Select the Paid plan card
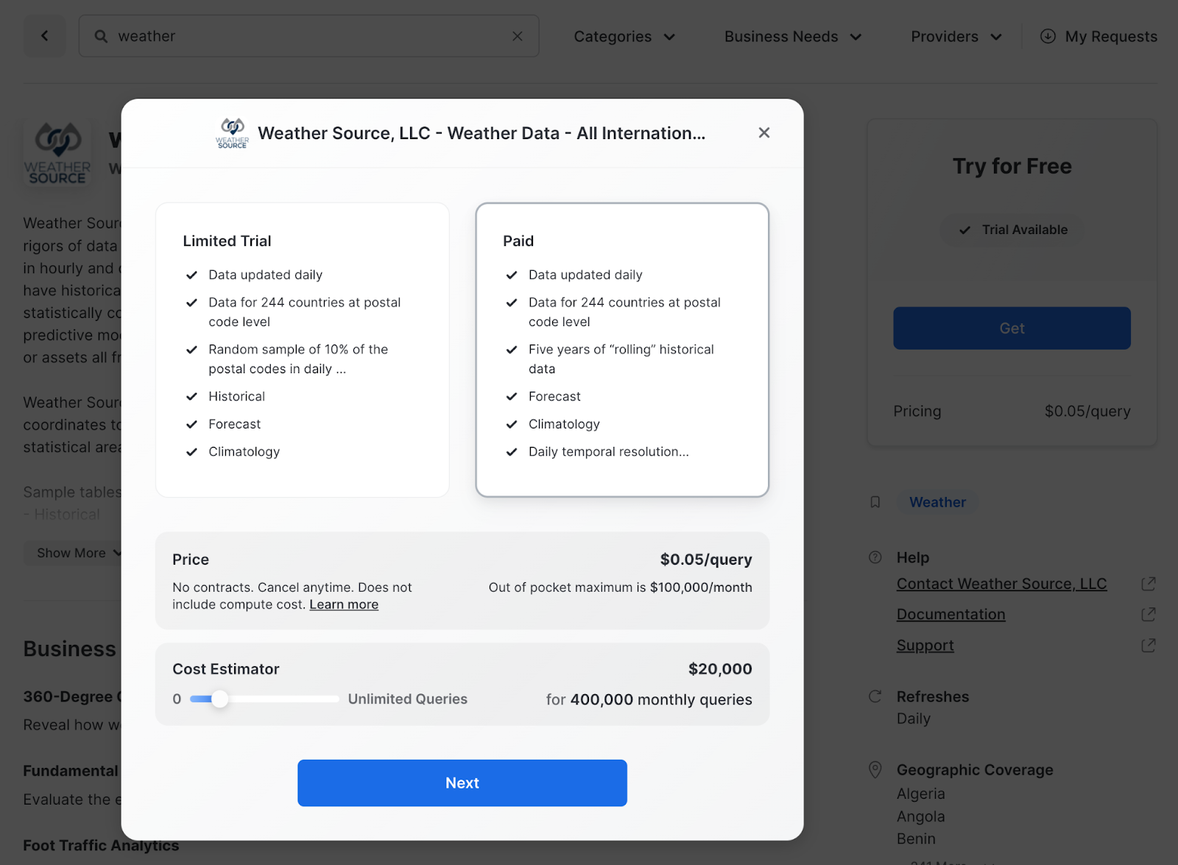Viewport: 1178px width, 865px height. (x=622, y=350)
